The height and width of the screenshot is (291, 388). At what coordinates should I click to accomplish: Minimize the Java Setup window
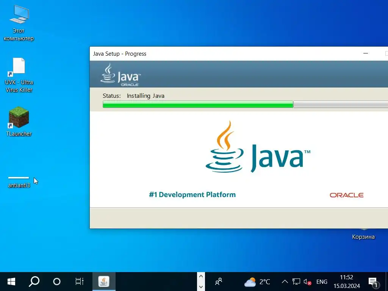366,53
